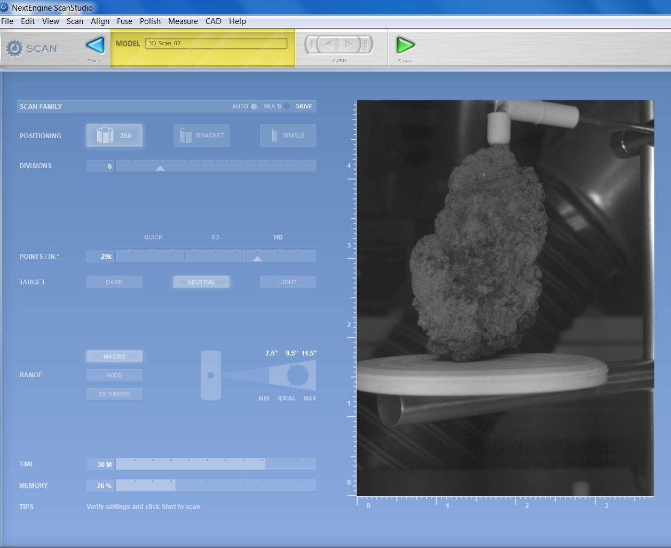Click the Model name input field
Screen dimensions: 671x548
216,43
